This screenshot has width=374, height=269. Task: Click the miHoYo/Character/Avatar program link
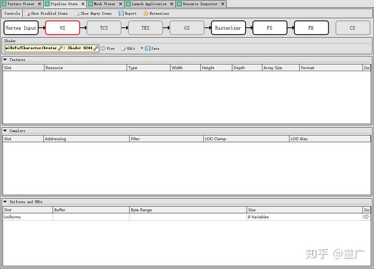click(x=31, y=48)
